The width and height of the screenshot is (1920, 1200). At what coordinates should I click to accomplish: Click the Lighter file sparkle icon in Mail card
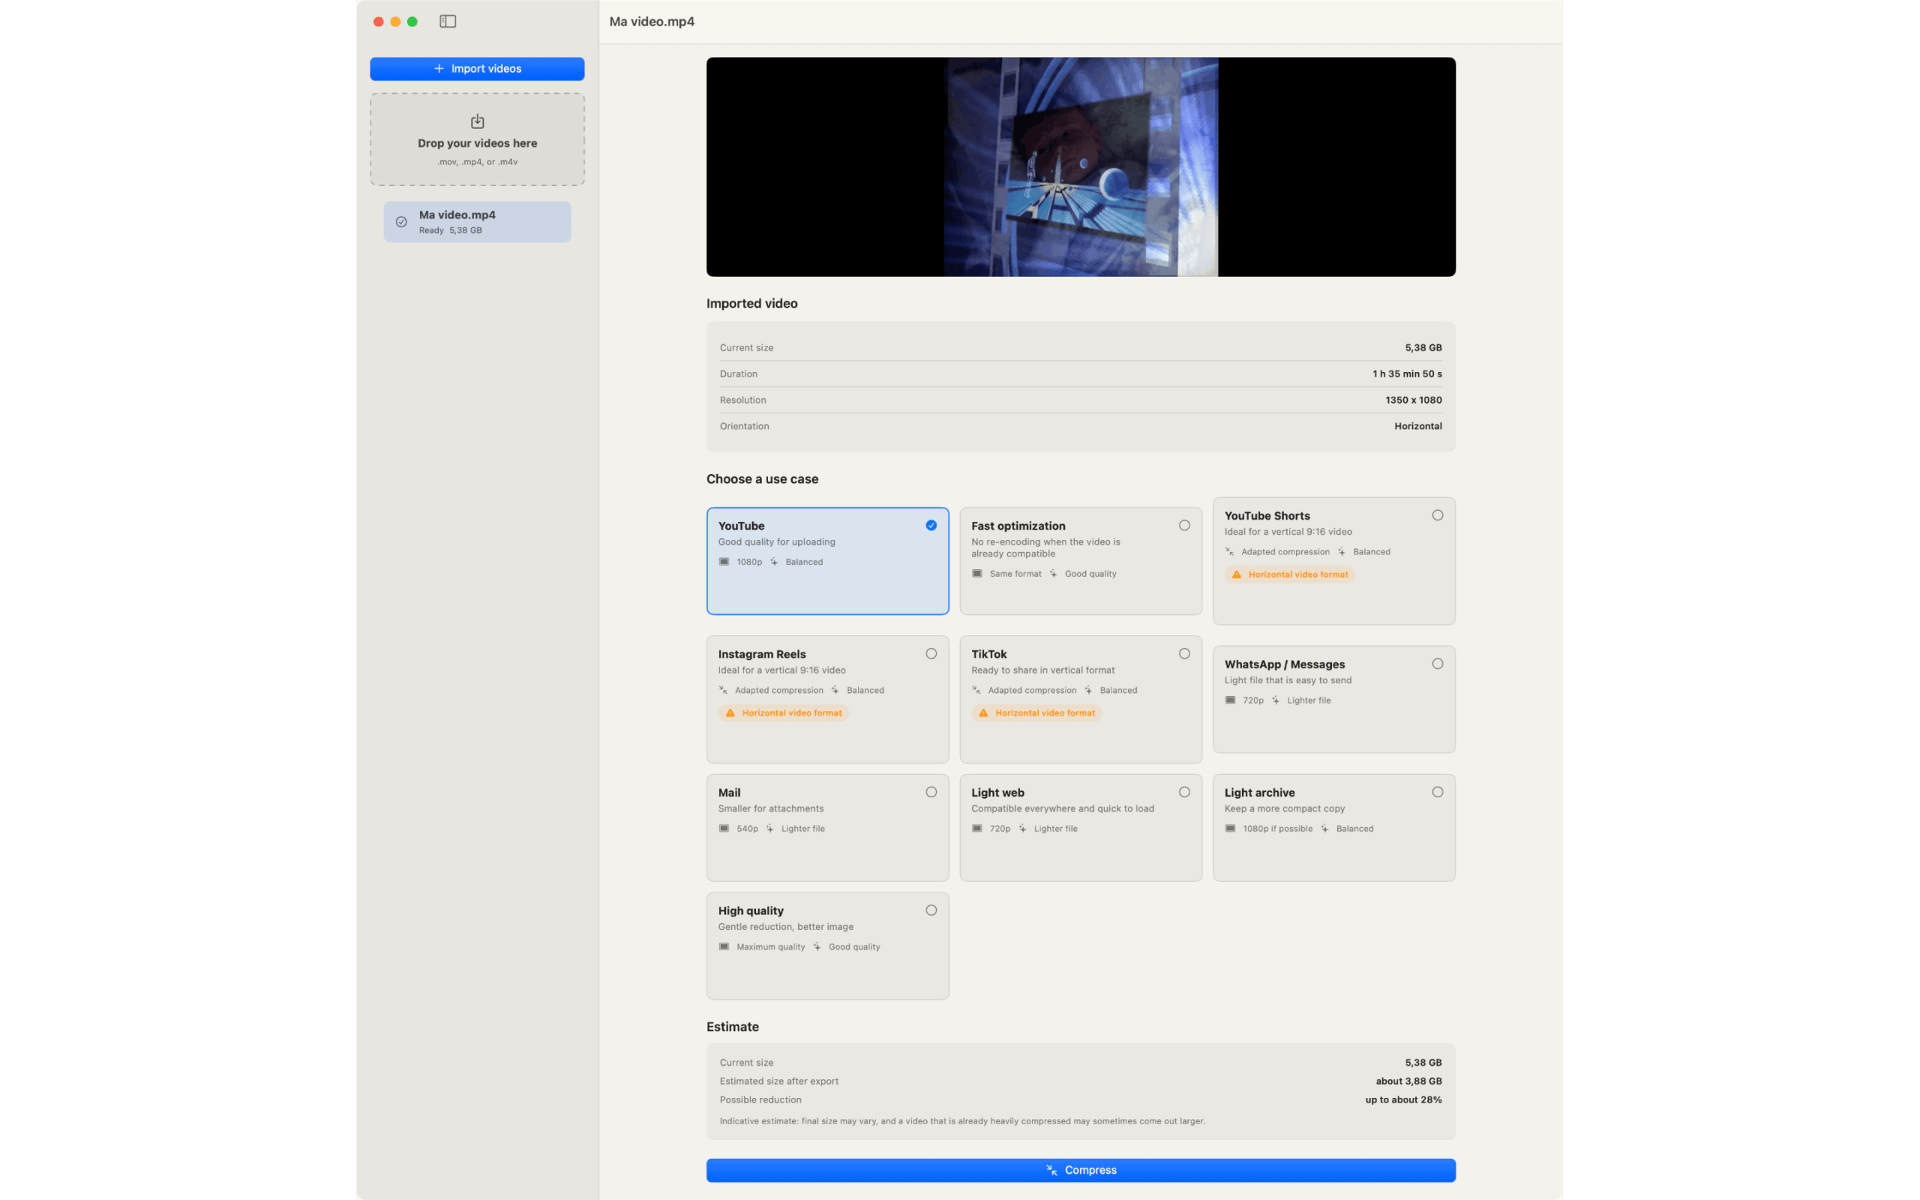(769, 829)
